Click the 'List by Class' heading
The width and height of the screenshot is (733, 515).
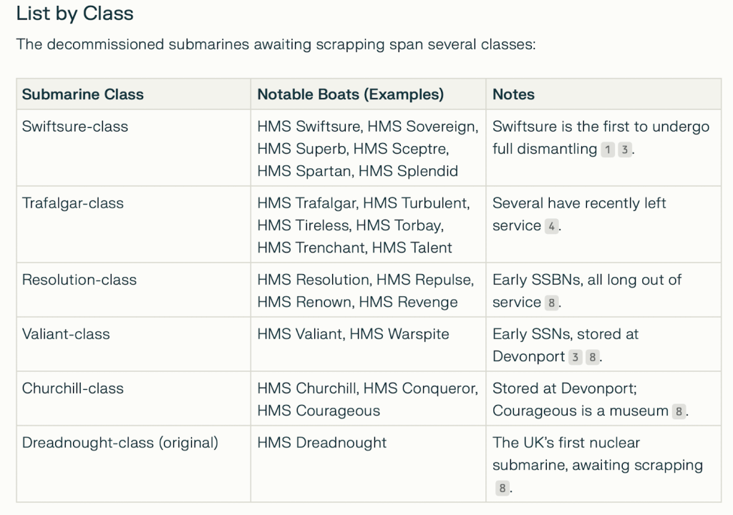point(74,13)
